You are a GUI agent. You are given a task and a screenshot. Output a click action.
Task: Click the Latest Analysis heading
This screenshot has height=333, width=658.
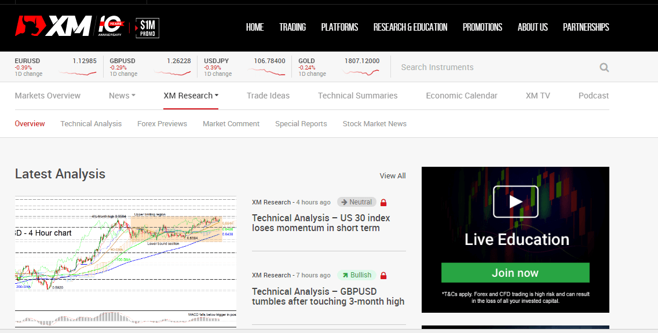click(x=60, y=174)
